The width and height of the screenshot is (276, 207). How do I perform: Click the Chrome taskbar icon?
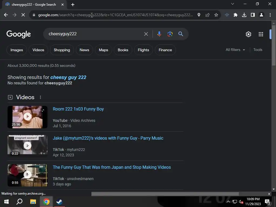tap(46, 202)
